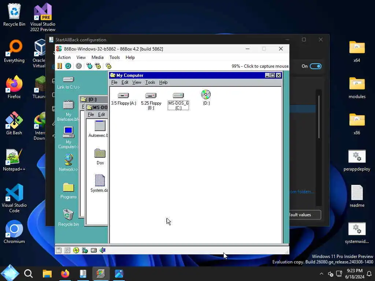Open Firefox desktop shortcut
The width and height of the screenshot is (375, 281).
(x=14, y=87)
